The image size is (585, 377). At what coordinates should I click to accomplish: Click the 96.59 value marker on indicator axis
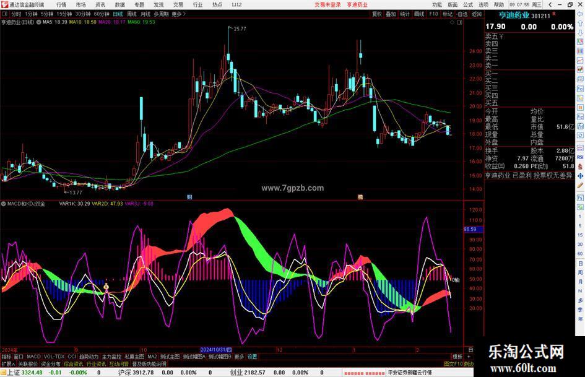click(x=473, y=229)
